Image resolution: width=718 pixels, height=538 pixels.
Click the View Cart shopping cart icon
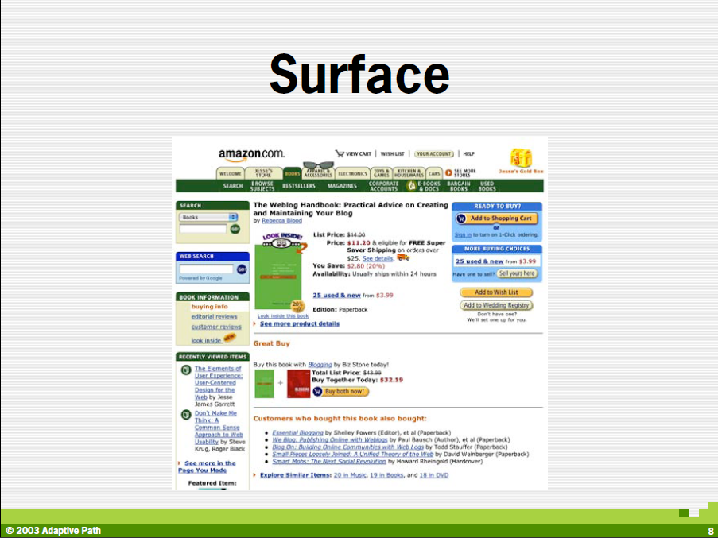(x=340, y=153)
